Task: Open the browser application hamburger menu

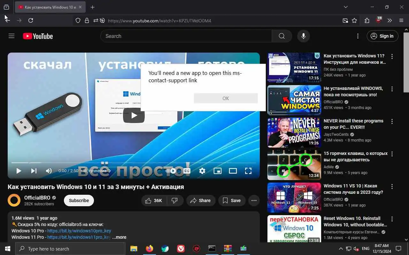Action: point(401,21)
